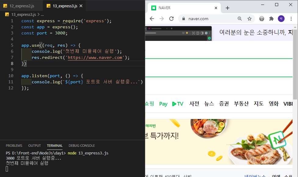Click 'require' on line 1 of code
This screenshot has width=298, height=177.
tap(72, 21)
